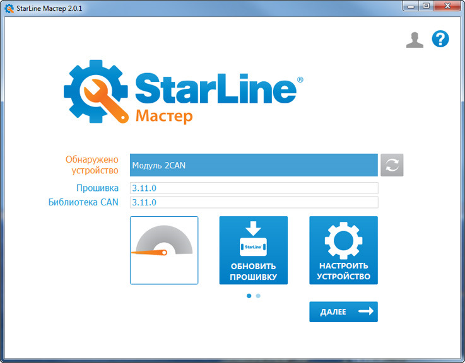Maximize the StarLine Мастер window
The width and height of the screenshot is (465, 363).
[x=426, y=6]
